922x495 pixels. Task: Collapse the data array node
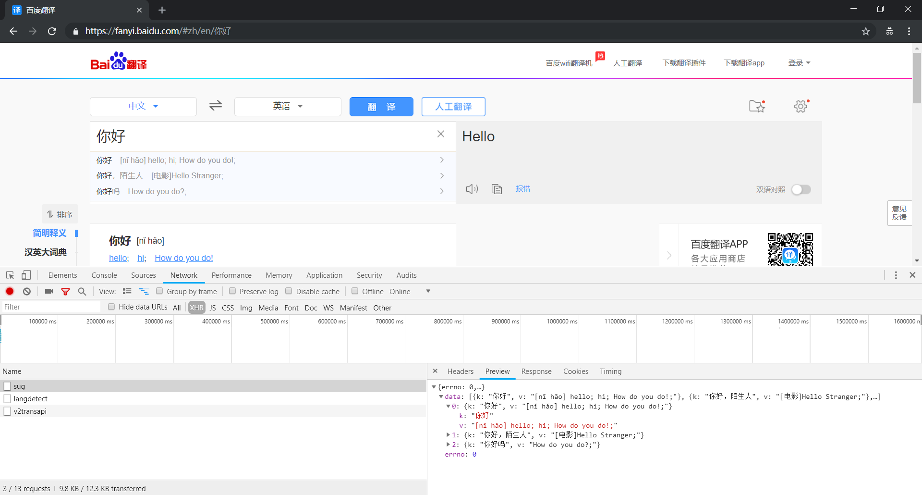pos(441,396)
